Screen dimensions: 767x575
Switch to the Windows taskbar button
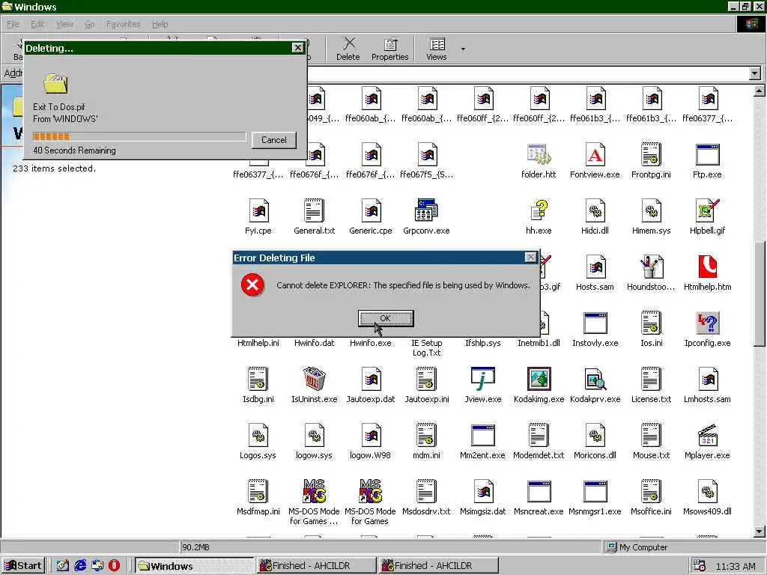click(194, 566)
